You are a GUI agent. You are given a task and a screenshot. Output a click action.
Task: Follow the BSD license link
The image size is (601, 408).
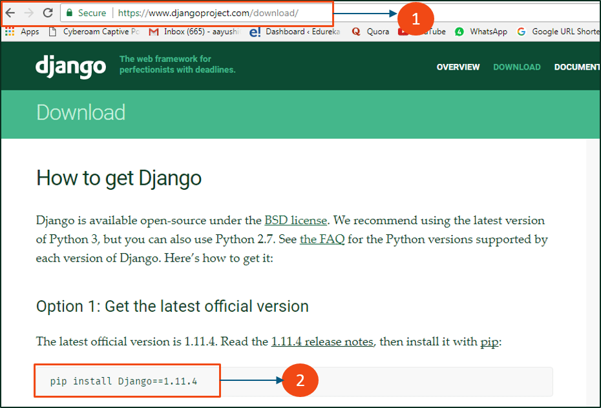295,220
